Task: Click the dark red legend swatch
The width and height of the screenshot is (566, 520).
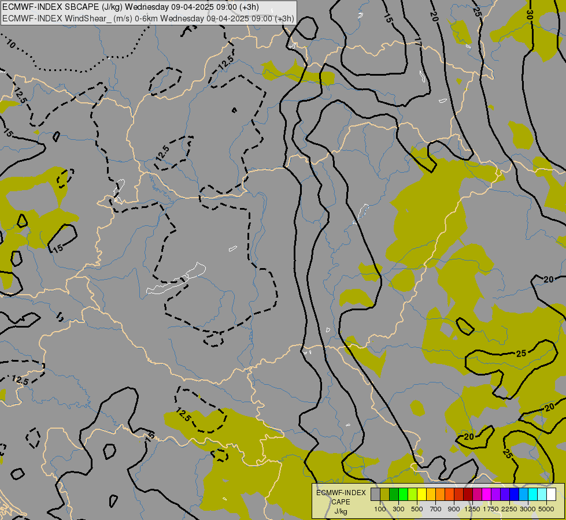Action: coord(468,495)
